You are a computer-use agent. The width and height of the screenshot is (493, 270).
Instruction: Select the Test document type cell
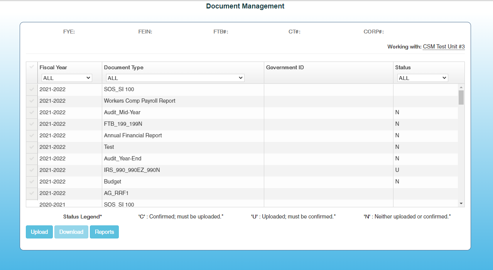click(x=109, y=147)
